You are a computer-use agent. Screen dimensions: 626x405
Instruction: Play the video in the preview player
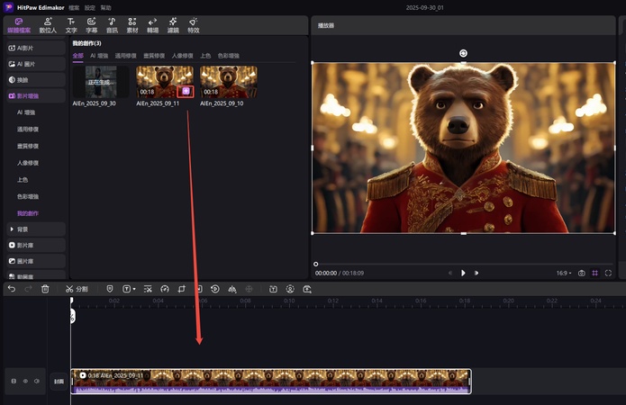pyautogui.click(x=463, y=273)
